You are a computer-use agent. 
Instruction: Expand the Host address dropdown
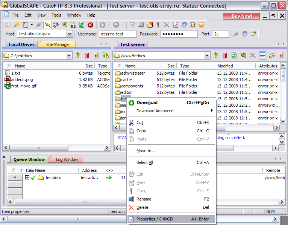(x=70, y=34)
